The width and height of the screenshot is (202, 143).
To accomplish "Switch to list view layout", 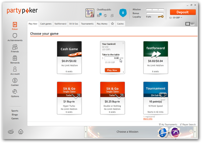I will click(192, 24).
